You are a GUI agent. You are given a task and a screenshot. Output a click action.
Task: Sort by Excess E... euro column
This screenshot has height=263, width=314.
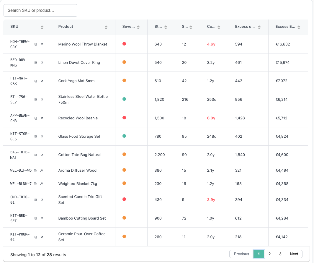pos(299,27)
